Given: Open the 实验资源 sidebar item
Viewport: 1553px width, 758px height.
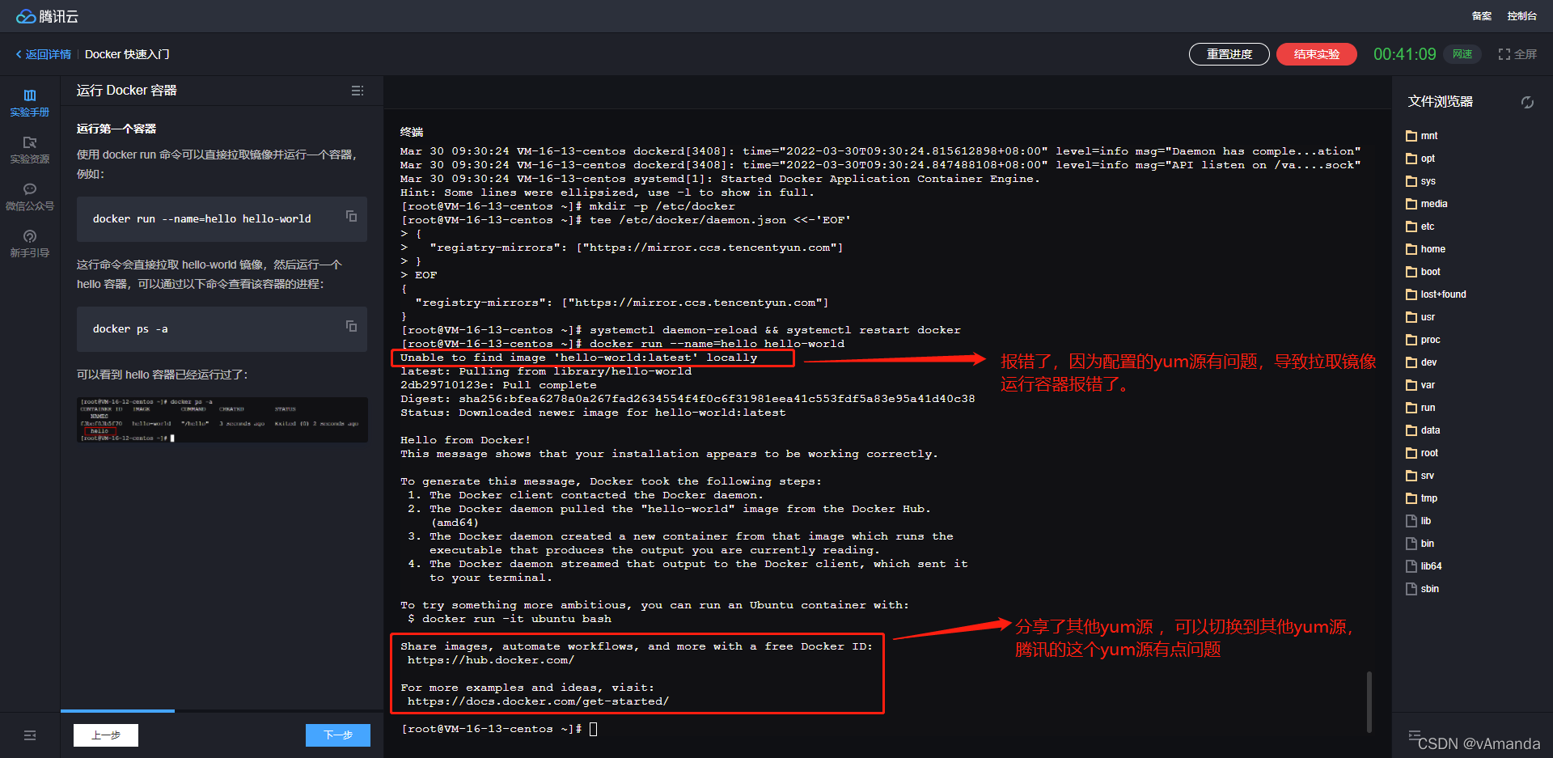Looking at the screenshot, I should point(30,150).
